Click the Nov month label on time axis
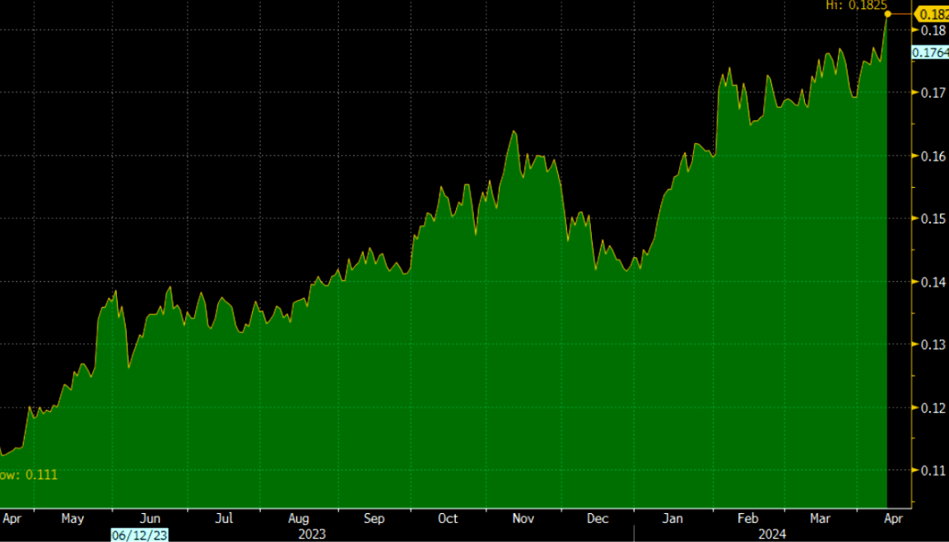The width and height of the screenshot is (949, 542). [523, 519]
